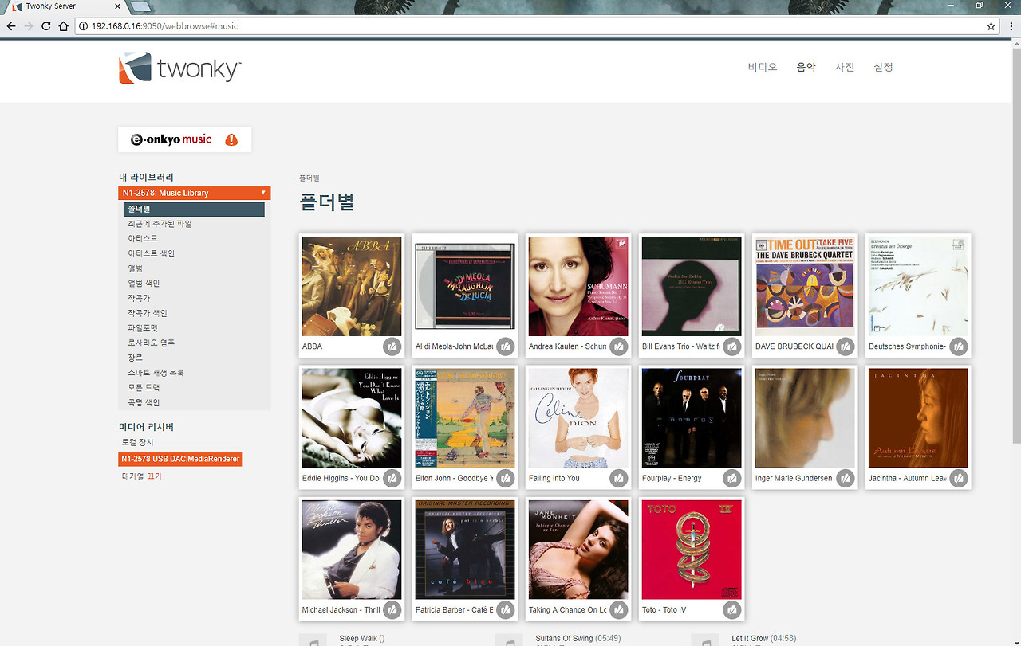1021x646 pixels.
Task: Browse by 장르
Action: (136, 358)
